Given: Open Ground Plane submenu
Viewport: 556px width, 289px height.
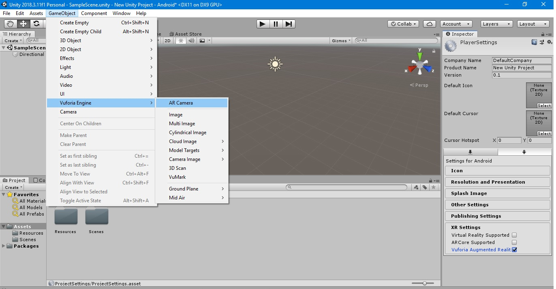Looking at the screenshot, I should 192,189.
